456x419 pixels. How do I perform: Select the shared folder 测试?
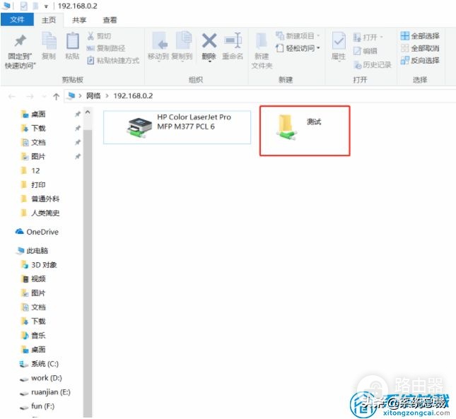click(x=305, y=131)
